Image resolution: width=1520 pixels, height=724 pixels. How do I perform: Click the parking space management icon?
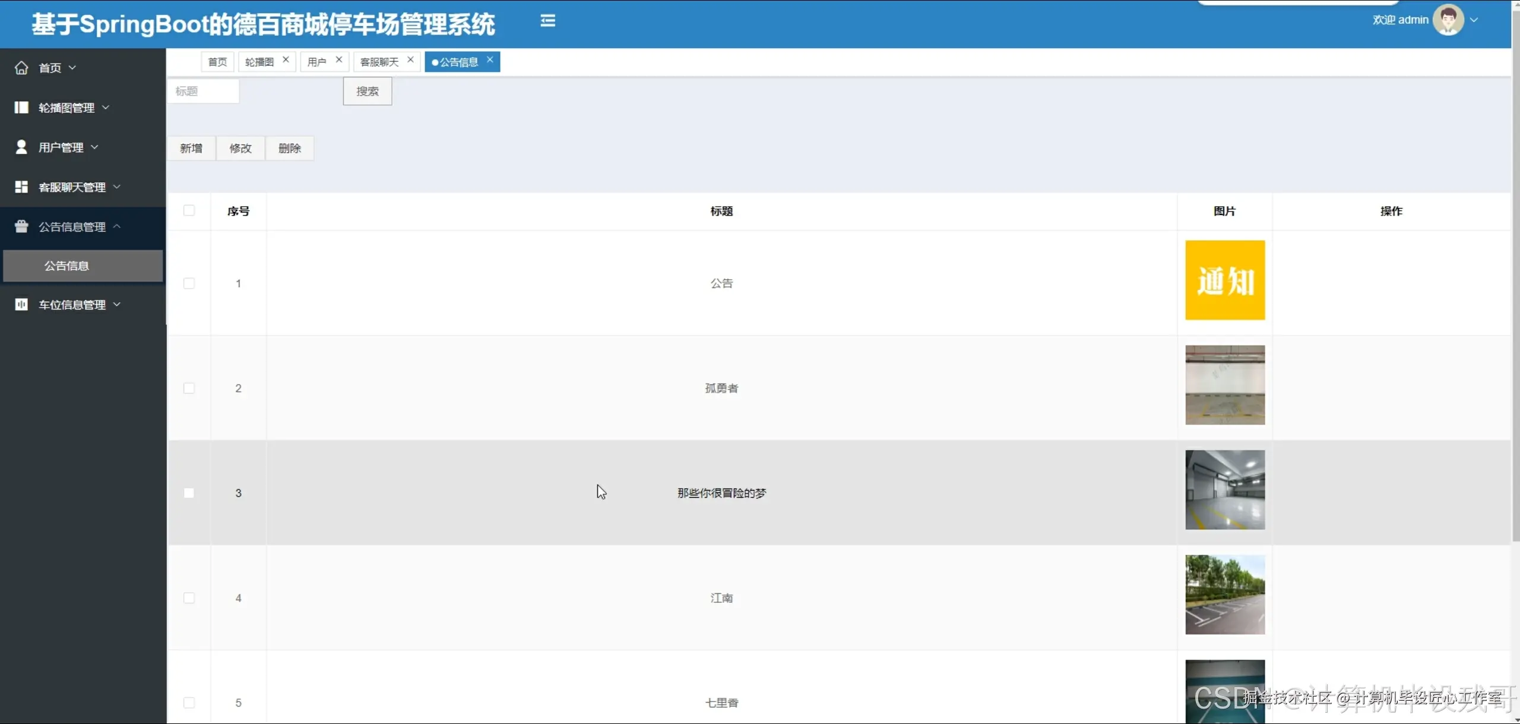(x=21, y=305)
